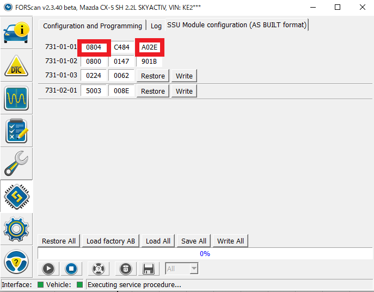Click the Interface green status indicator
Image resolution: width=374 pixels, height=292 pixels.
(x=40, y=284)
